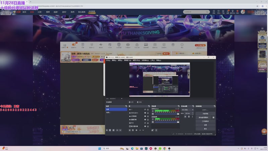Open advanced audio properties gear in mixer
The height and width of the screenshot is (151, 268).
pos(152,130)
